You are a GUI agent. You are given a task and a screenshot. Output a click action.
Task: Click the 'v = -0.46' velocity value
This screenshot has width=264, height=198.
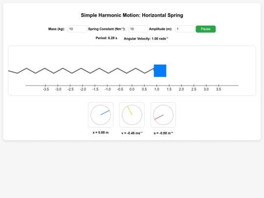coord(132,133)
